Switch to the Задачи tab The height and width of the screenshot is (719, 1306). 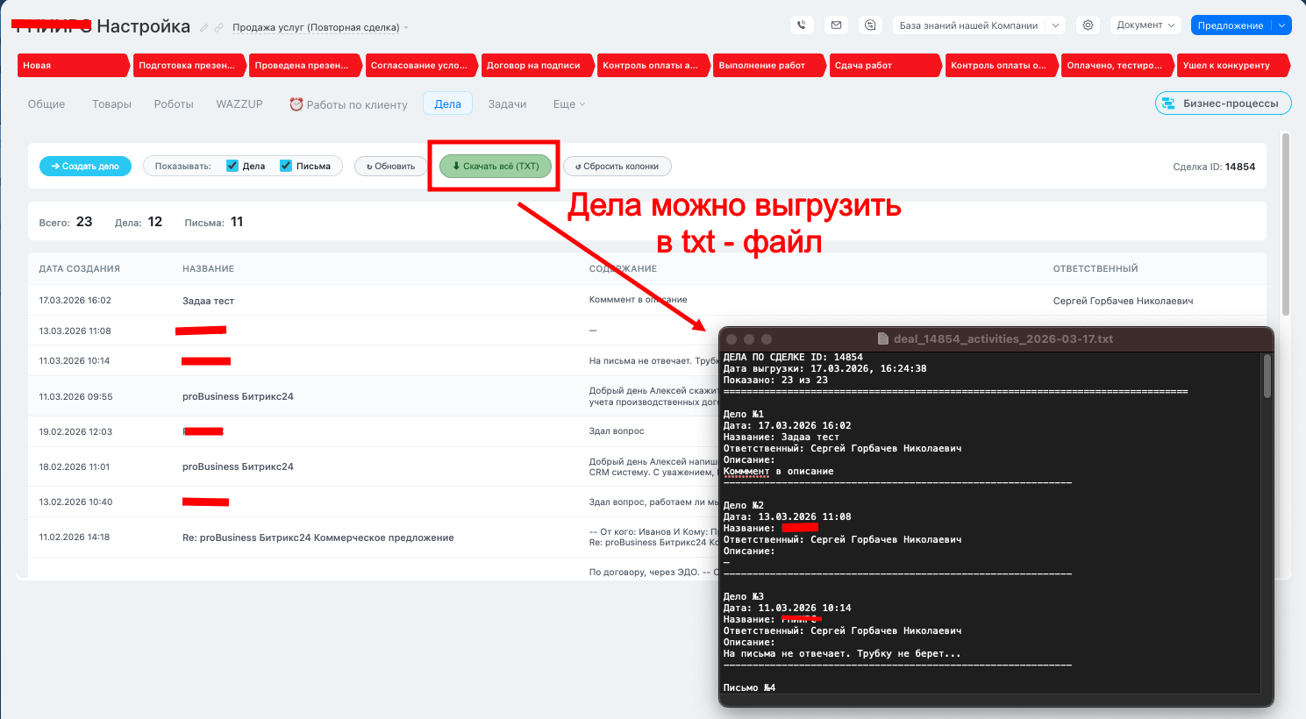click(507, 104)
